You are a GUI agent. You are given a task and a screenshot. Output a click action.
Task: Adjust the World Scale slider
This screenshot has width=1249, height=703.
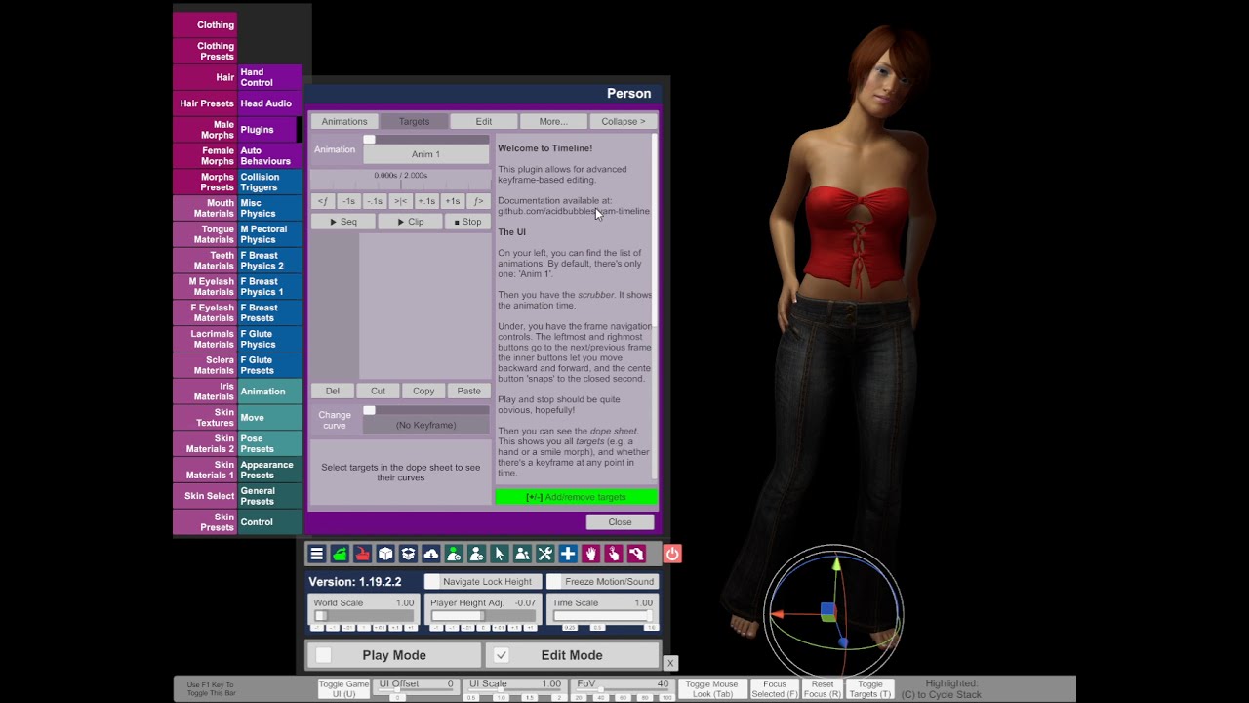(364, 616)
